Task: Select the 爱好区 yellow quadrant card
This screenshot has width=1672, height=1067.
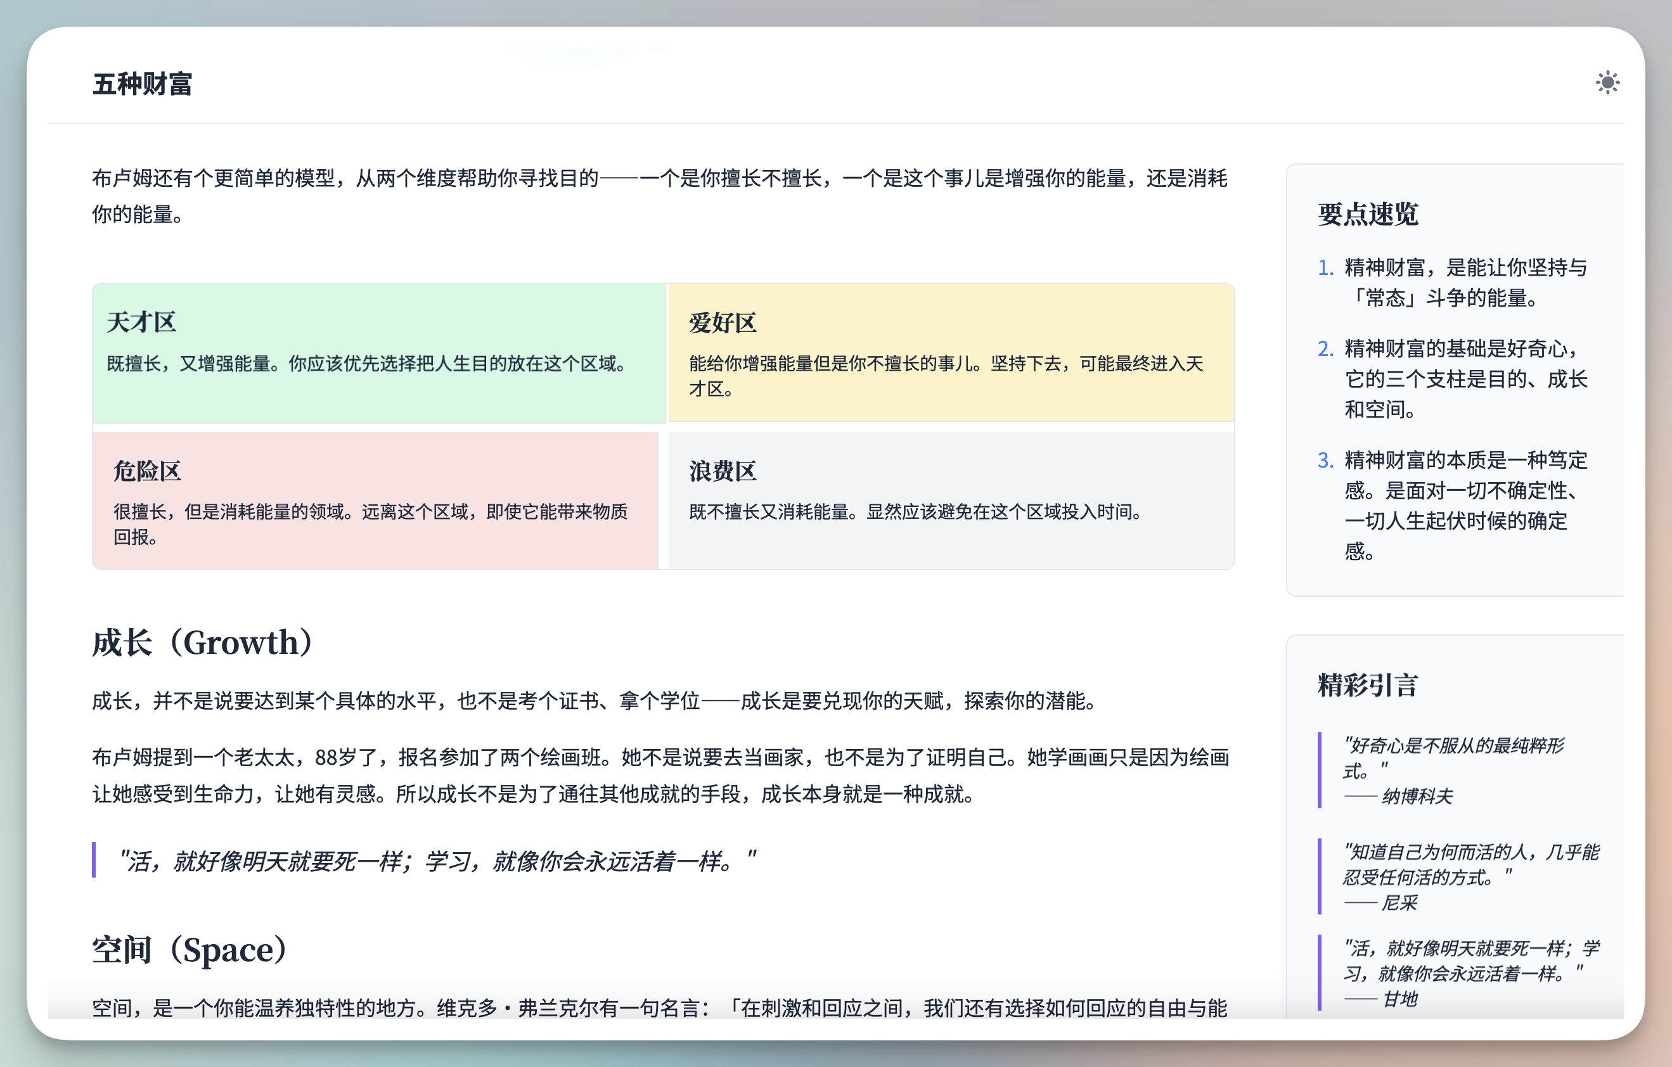Action: (951, 353)
